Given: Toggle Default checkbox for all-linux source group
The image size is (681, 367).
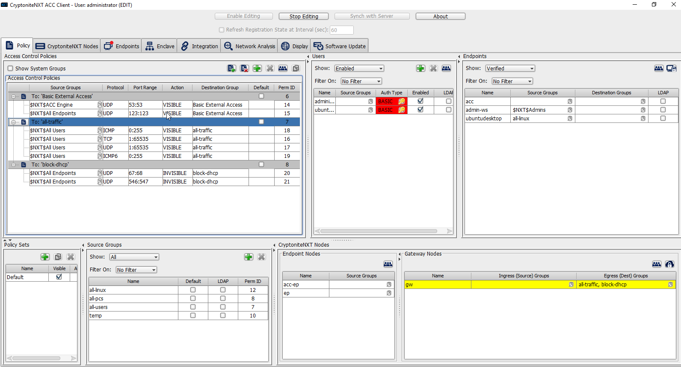Looking at the screenshot, I should point(193,290).
